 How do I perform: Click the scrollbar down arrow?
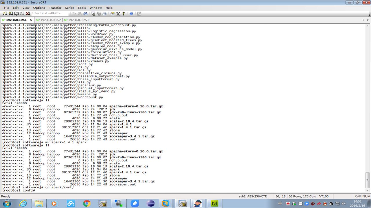click(x=368, y=190)
